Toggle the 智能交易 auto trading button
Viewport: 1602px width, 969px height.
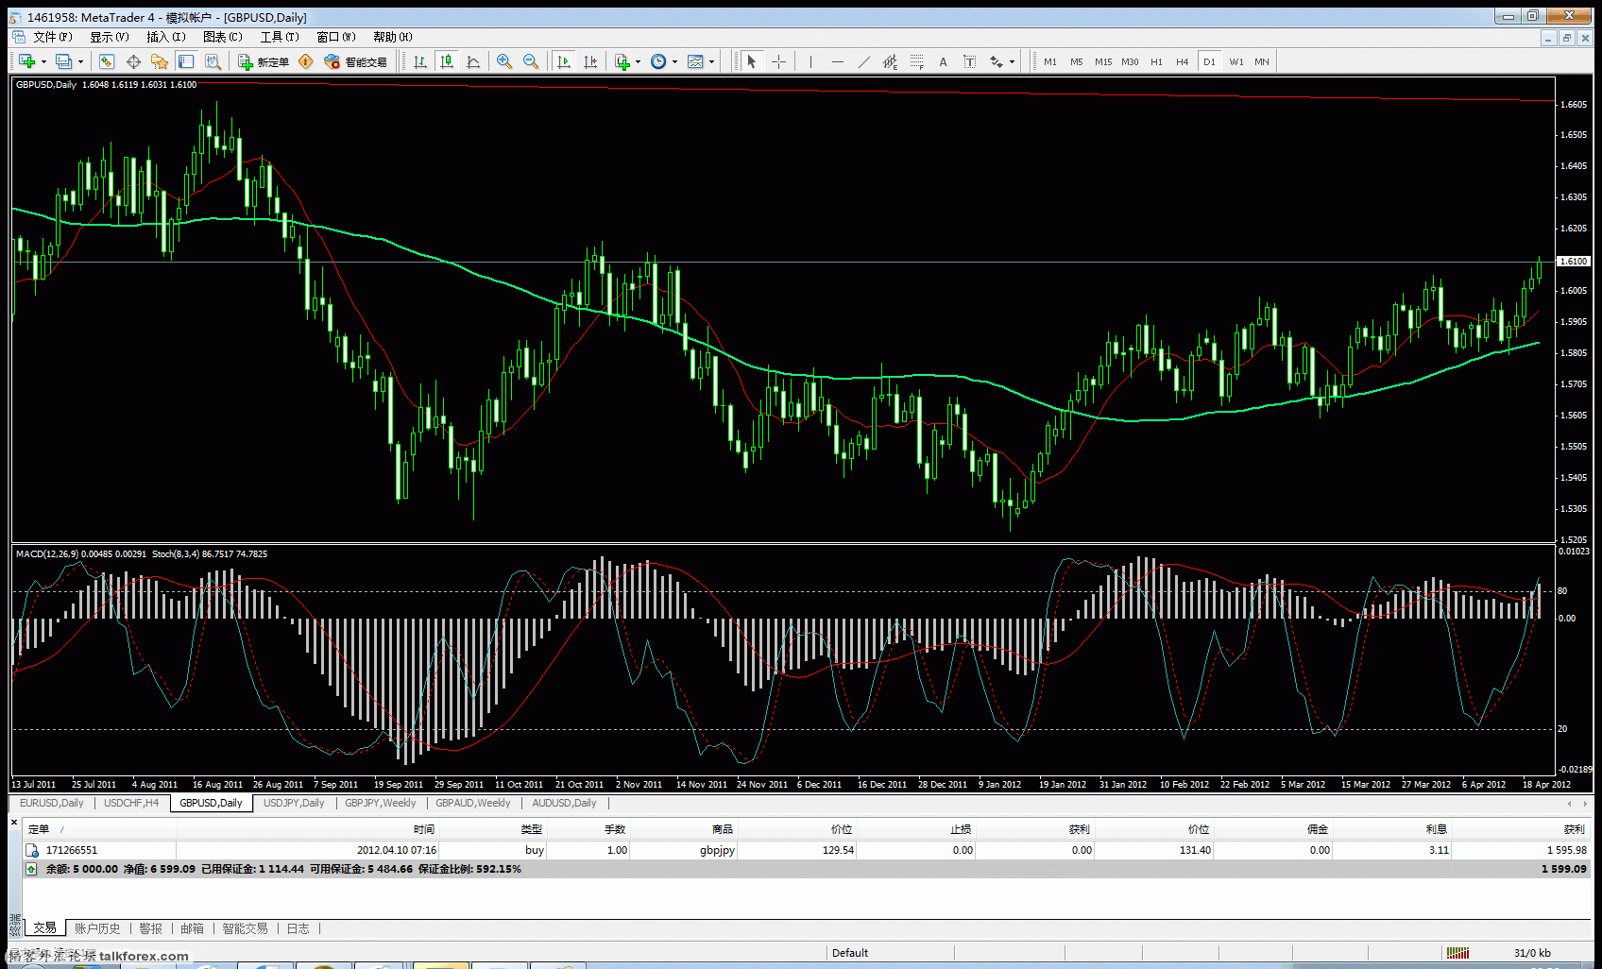pos(355,61)
